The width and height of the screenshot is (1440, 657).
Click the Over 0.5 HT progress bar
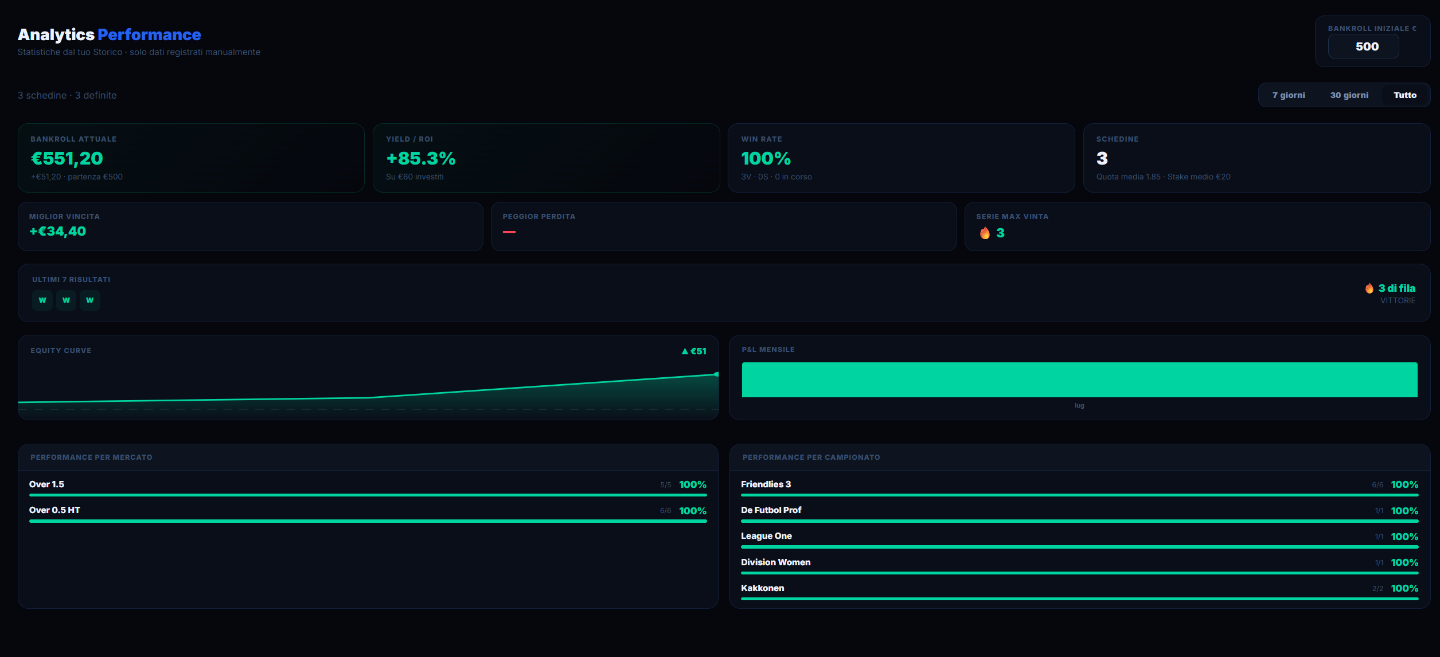[368, 521]
